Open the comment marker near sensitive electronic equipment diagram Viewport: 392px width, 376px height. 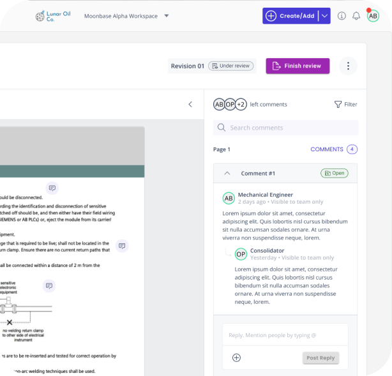pyautogui.click(x=49, y=286)
